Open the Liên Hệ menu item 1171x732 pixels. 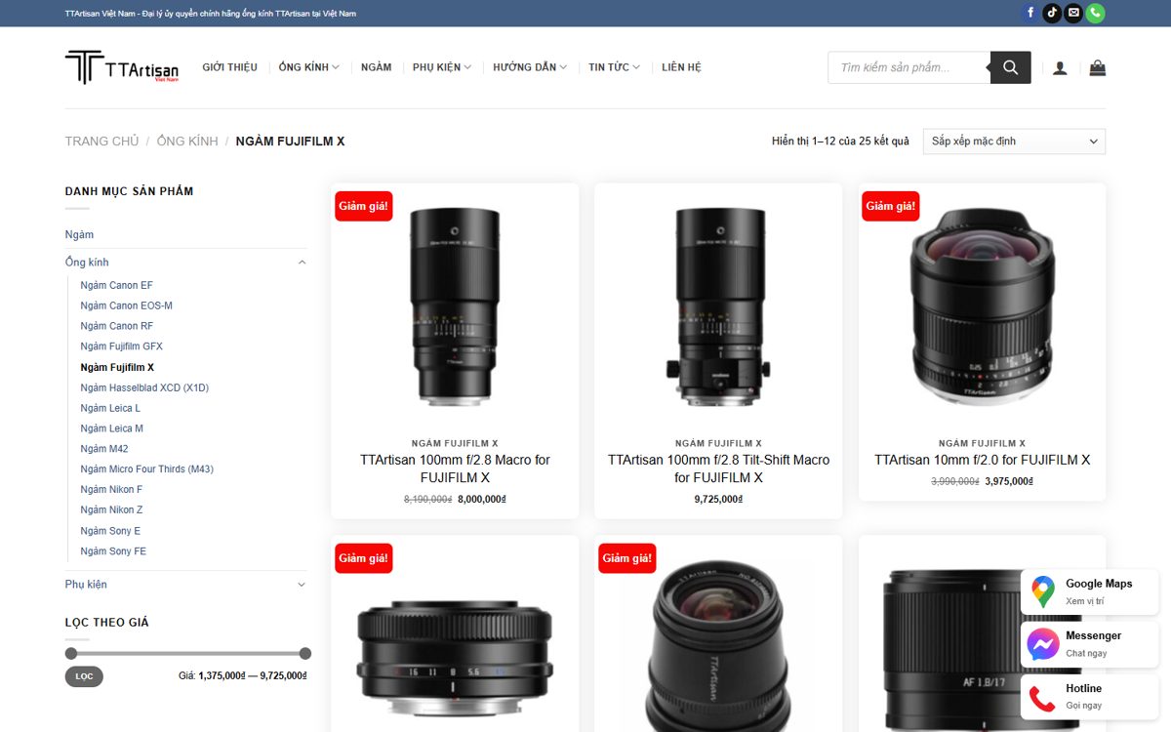click(x=681, y=67)
